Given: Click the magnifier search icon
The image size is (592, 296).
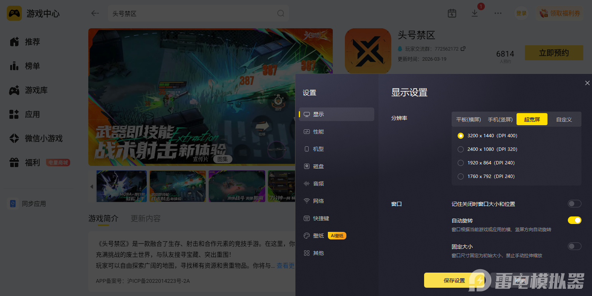Looking at the screenshot, I should 281,13.
